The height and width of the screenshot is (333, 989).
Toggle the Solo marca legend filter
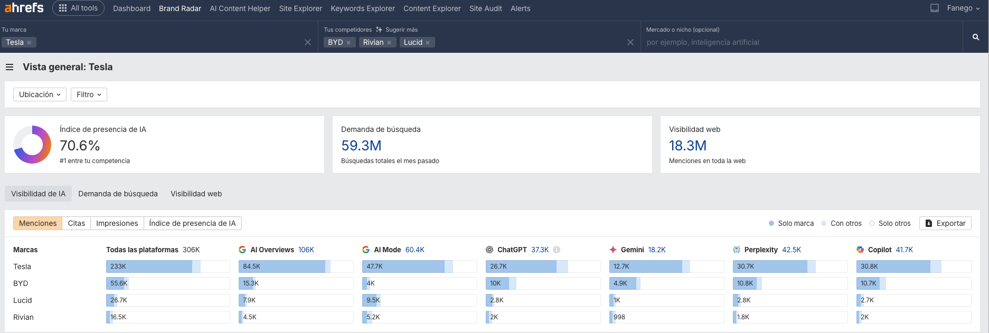tap(791, 223)
